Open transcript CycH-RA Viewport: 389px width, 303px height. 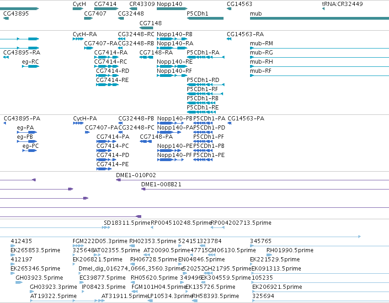coord(78,39)
